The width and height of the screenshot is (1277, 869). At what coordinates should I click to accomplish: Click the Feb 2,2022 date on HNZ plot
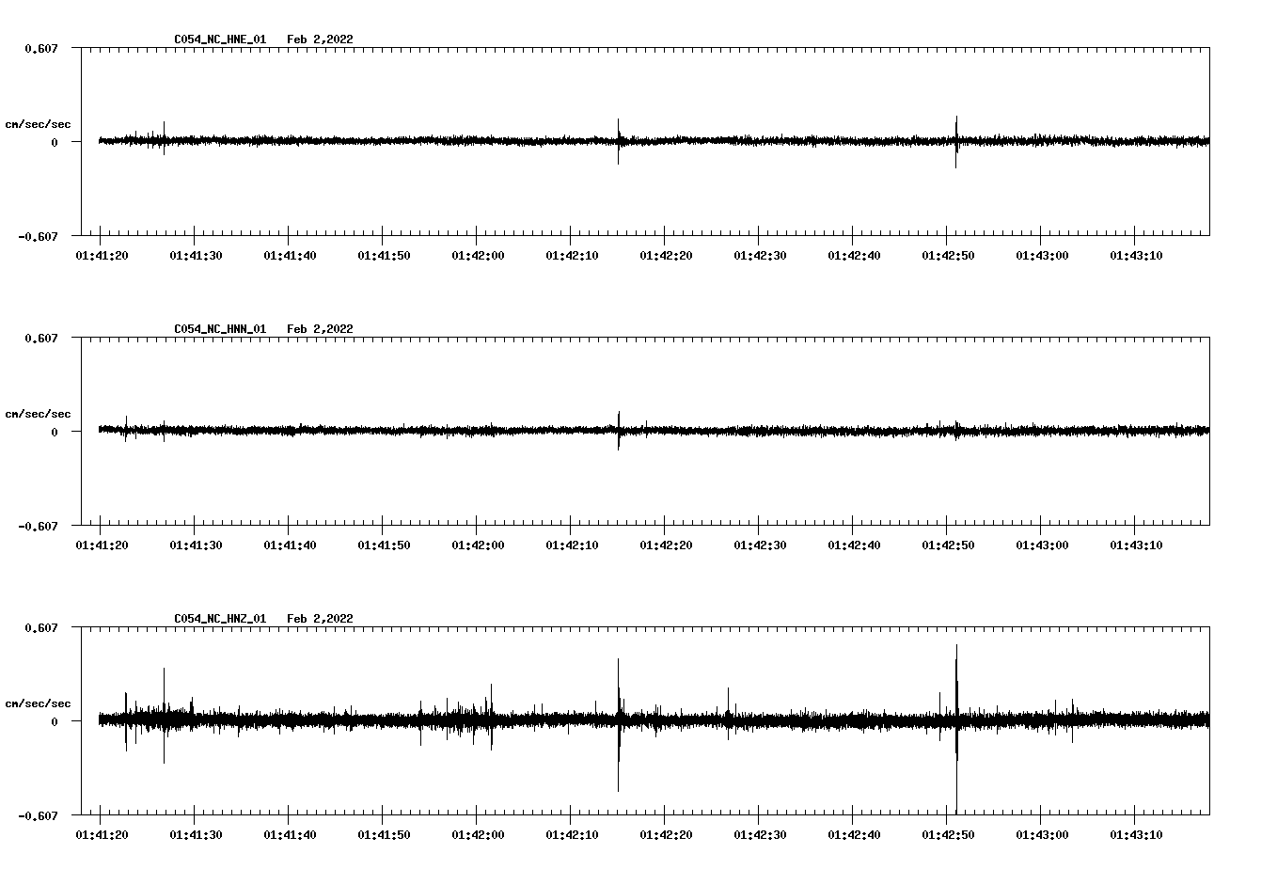click(x=320, y=619)
